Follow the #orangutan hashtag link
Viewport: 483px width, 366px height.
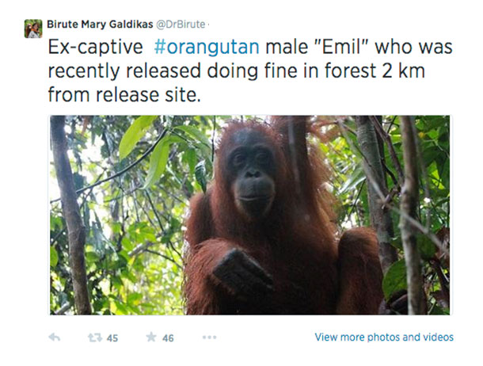[x=207, y=48]
